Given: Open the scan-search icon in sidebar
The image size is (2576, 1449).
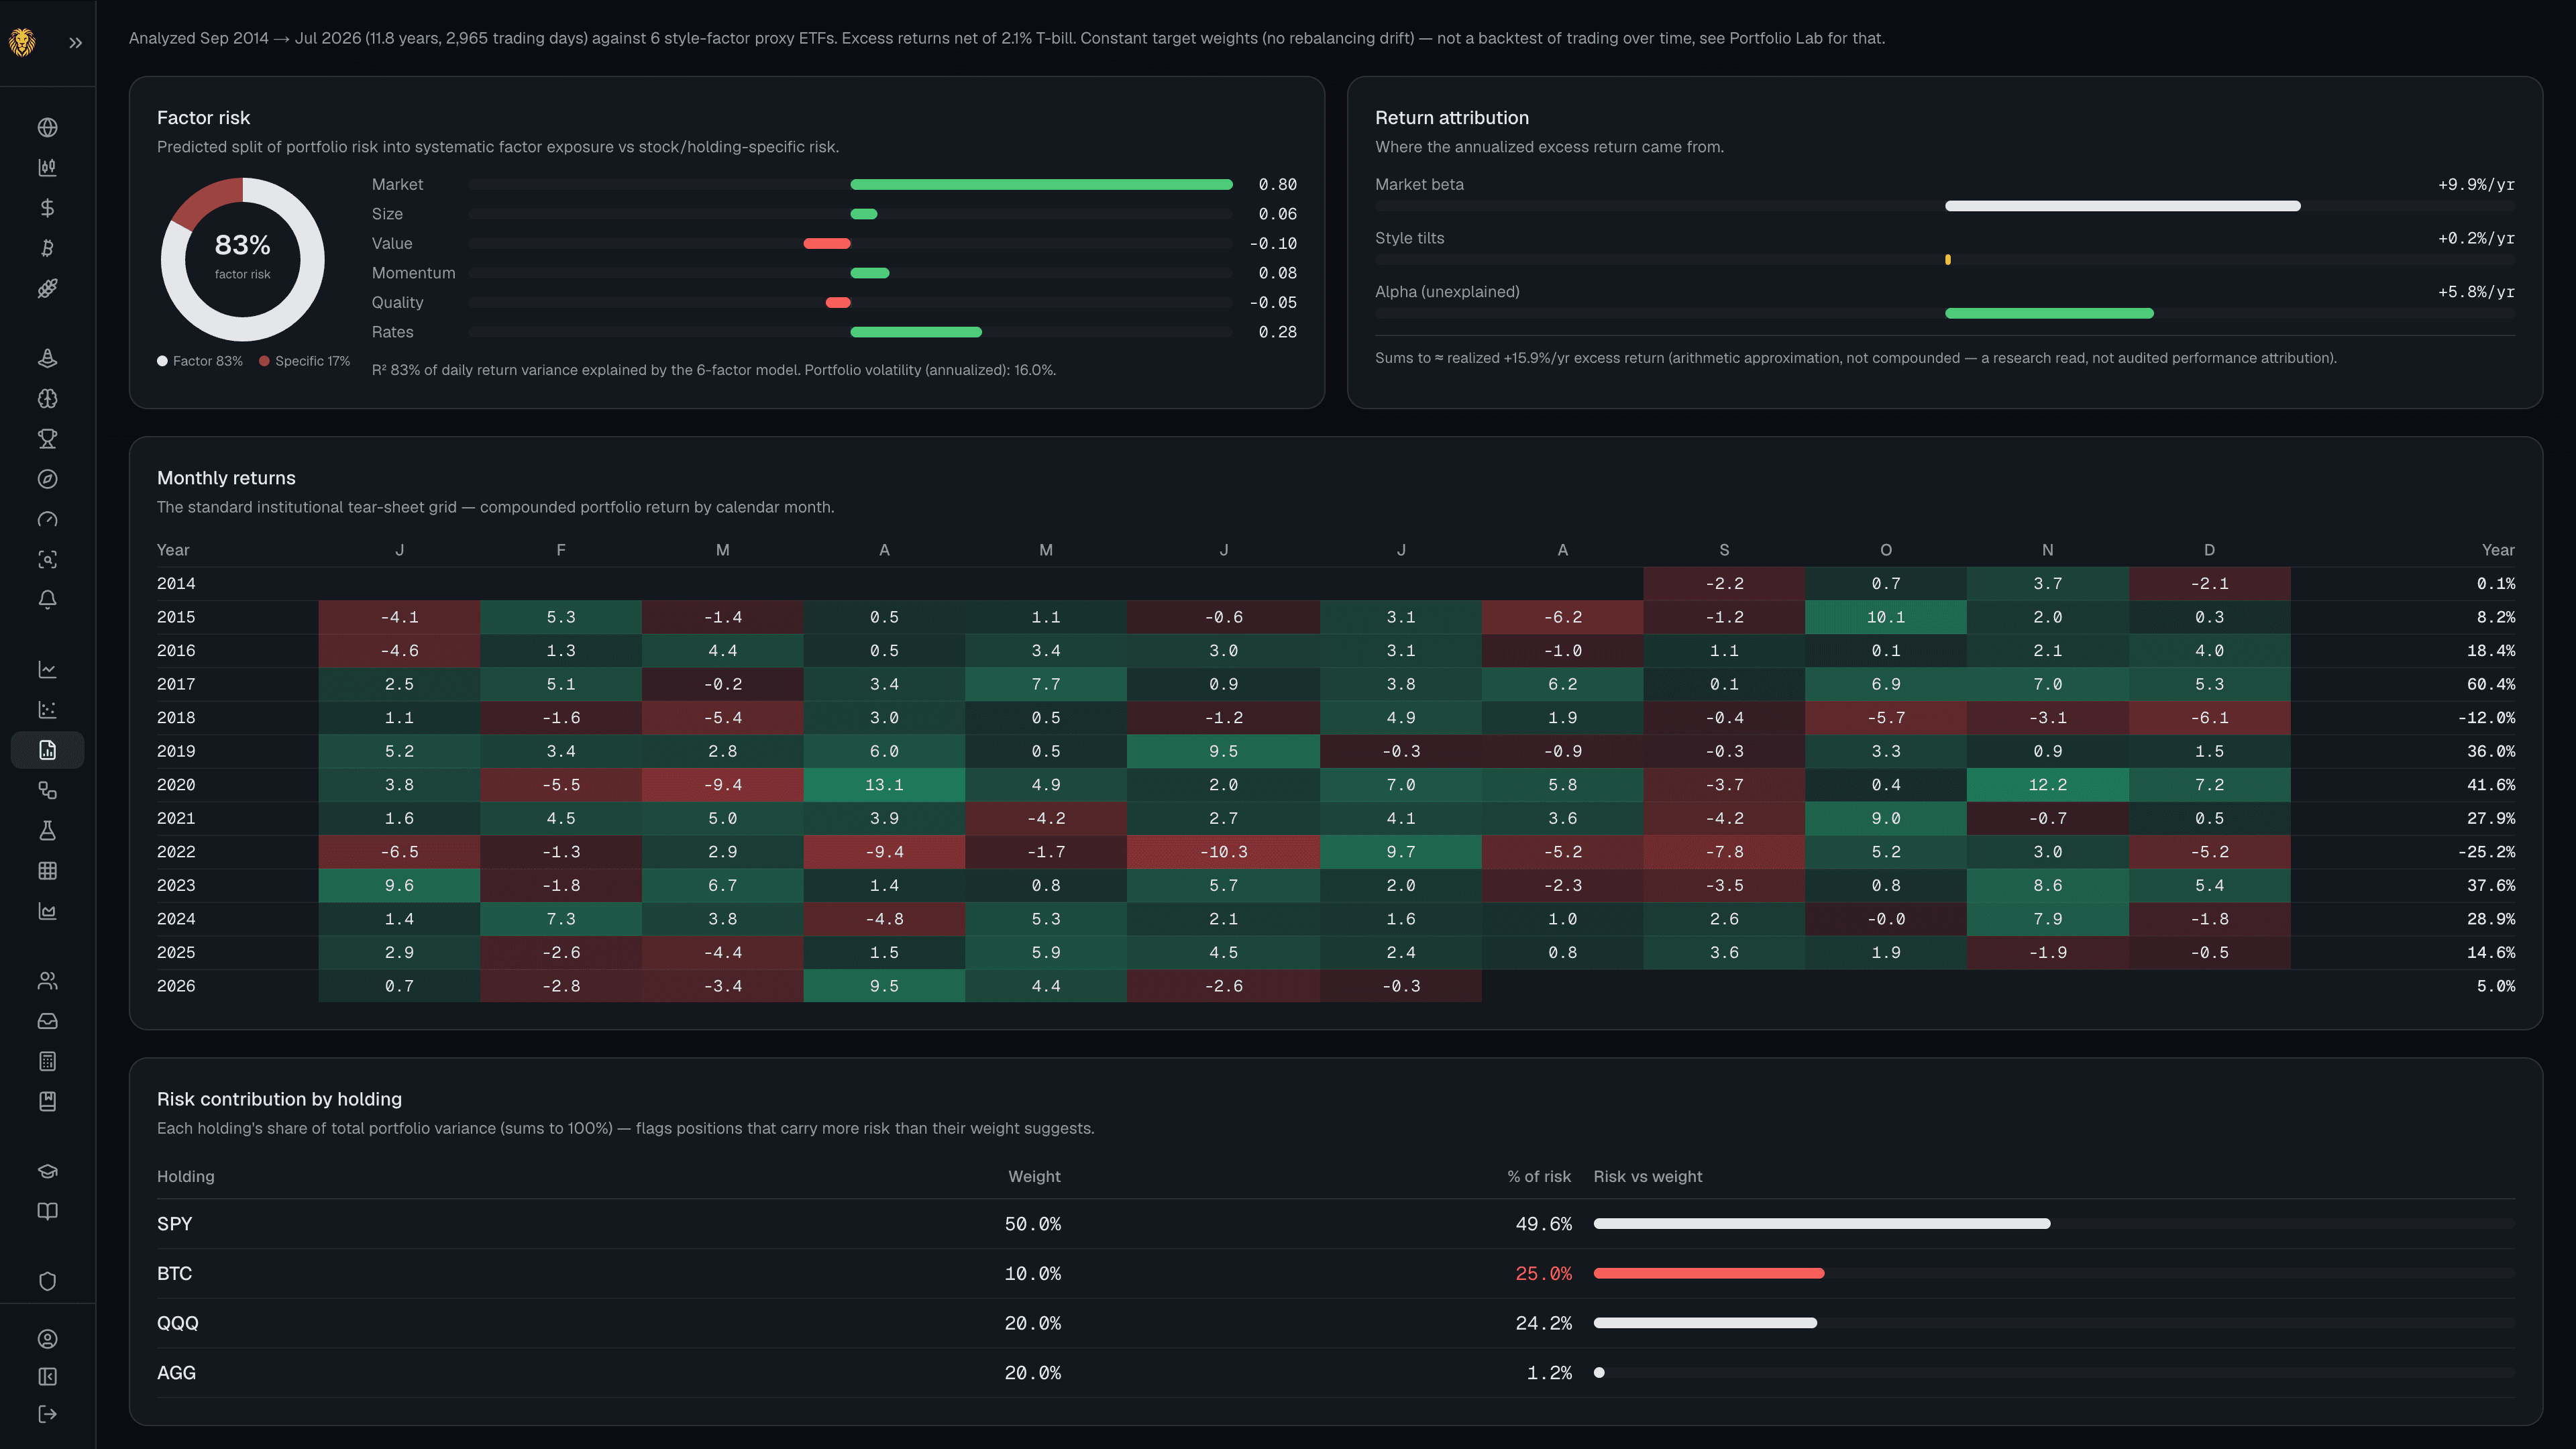Looking at the screenshot, I should (x=47, y=559).
